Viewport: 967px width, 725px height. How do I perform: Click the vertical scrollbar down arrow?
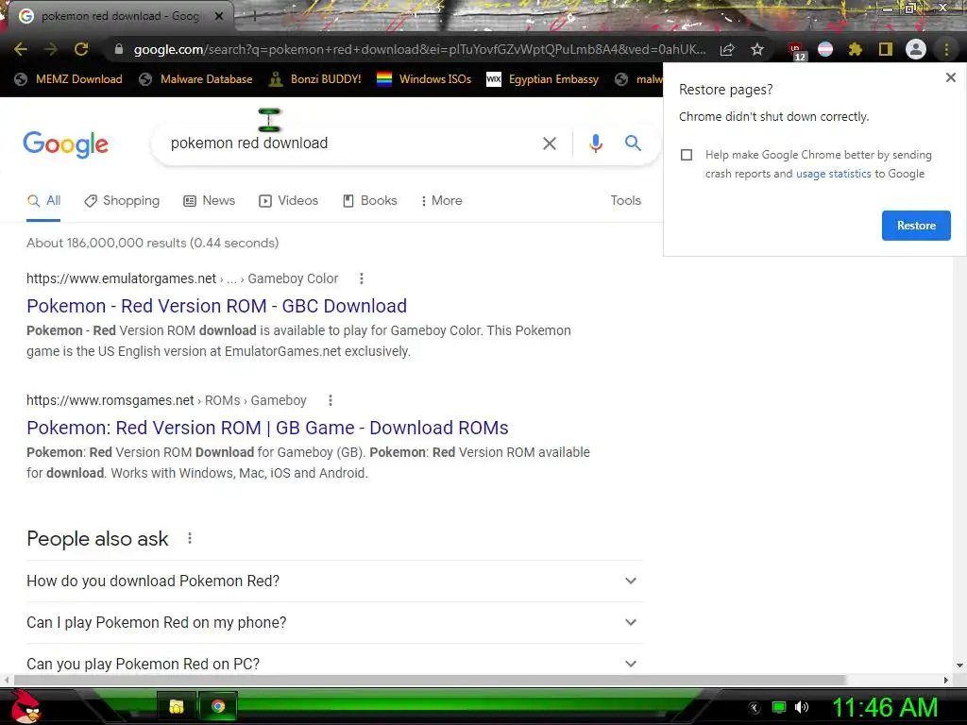coord(959,666)
